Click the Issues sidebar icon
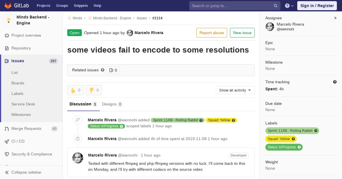342x179 pixels. point(7,61)
